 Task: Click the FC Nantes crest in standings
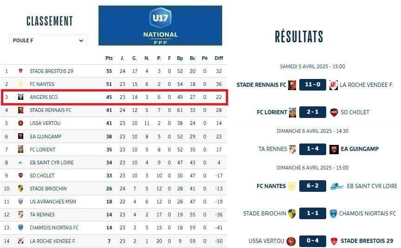[x=21, y=84]
